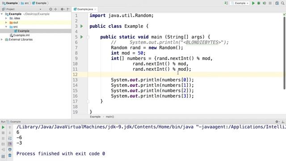Collapse all in Project panel
This screenshot has height=161, width=286.
tap(55, 9)
